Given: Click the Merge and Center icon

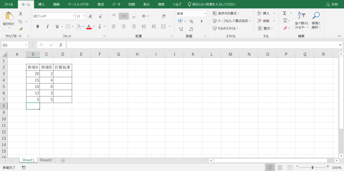Looking at the screenshot, I should coord(164,27).
